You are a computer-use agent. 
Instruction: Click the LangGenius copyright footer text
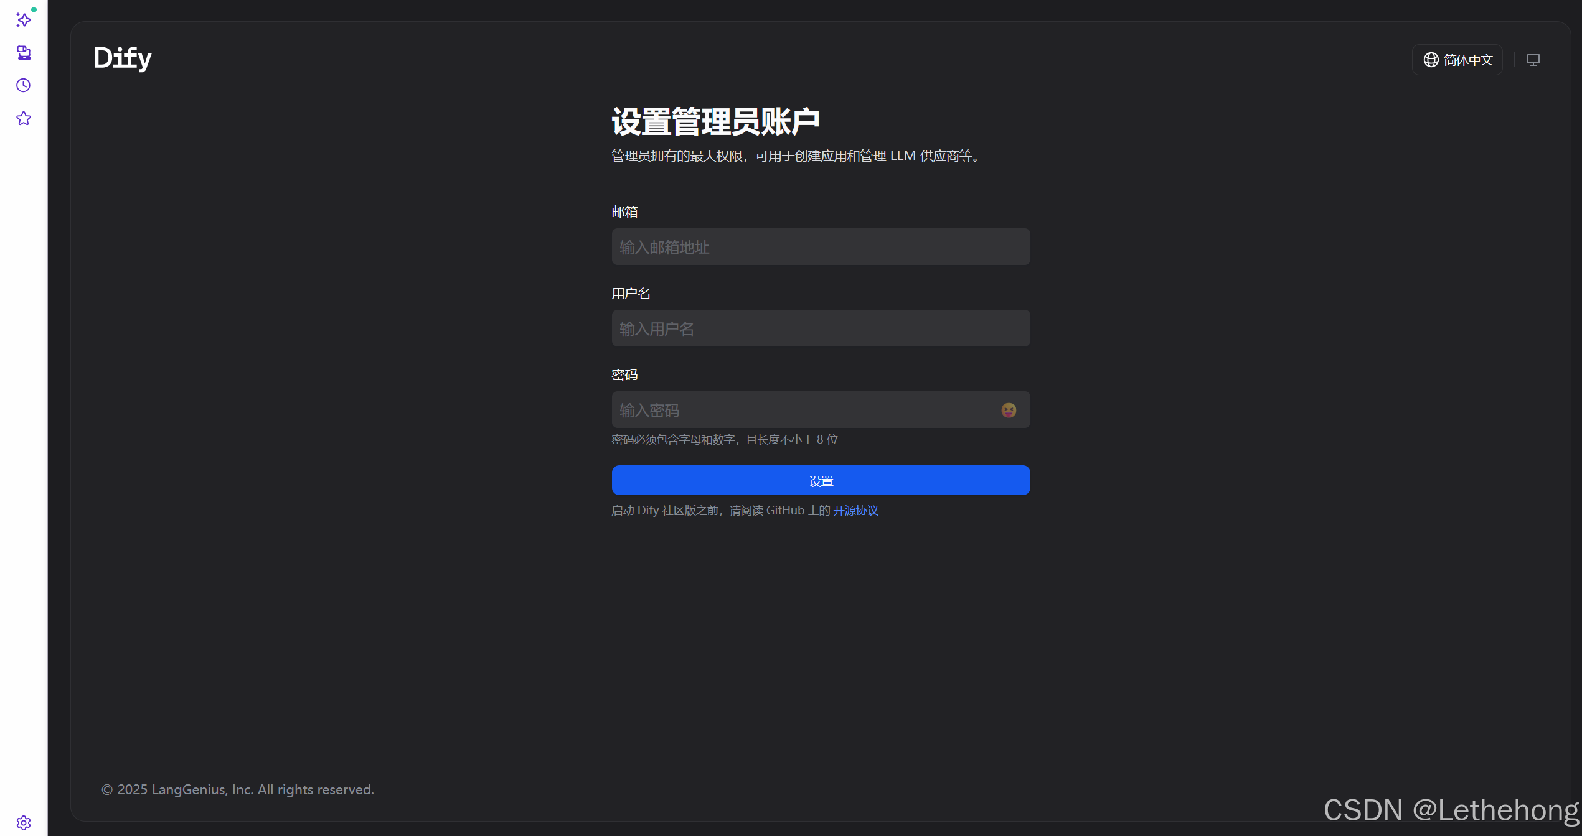tap(238, 789)
